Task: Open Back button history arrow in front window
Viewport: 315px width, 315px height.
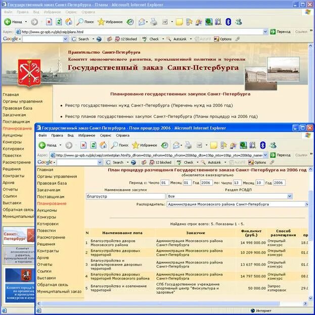Action: click(60, 145)
